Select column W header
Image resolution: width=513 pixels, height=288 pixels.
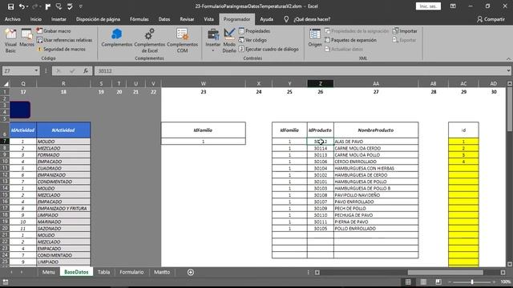click(x=203, y=83)
